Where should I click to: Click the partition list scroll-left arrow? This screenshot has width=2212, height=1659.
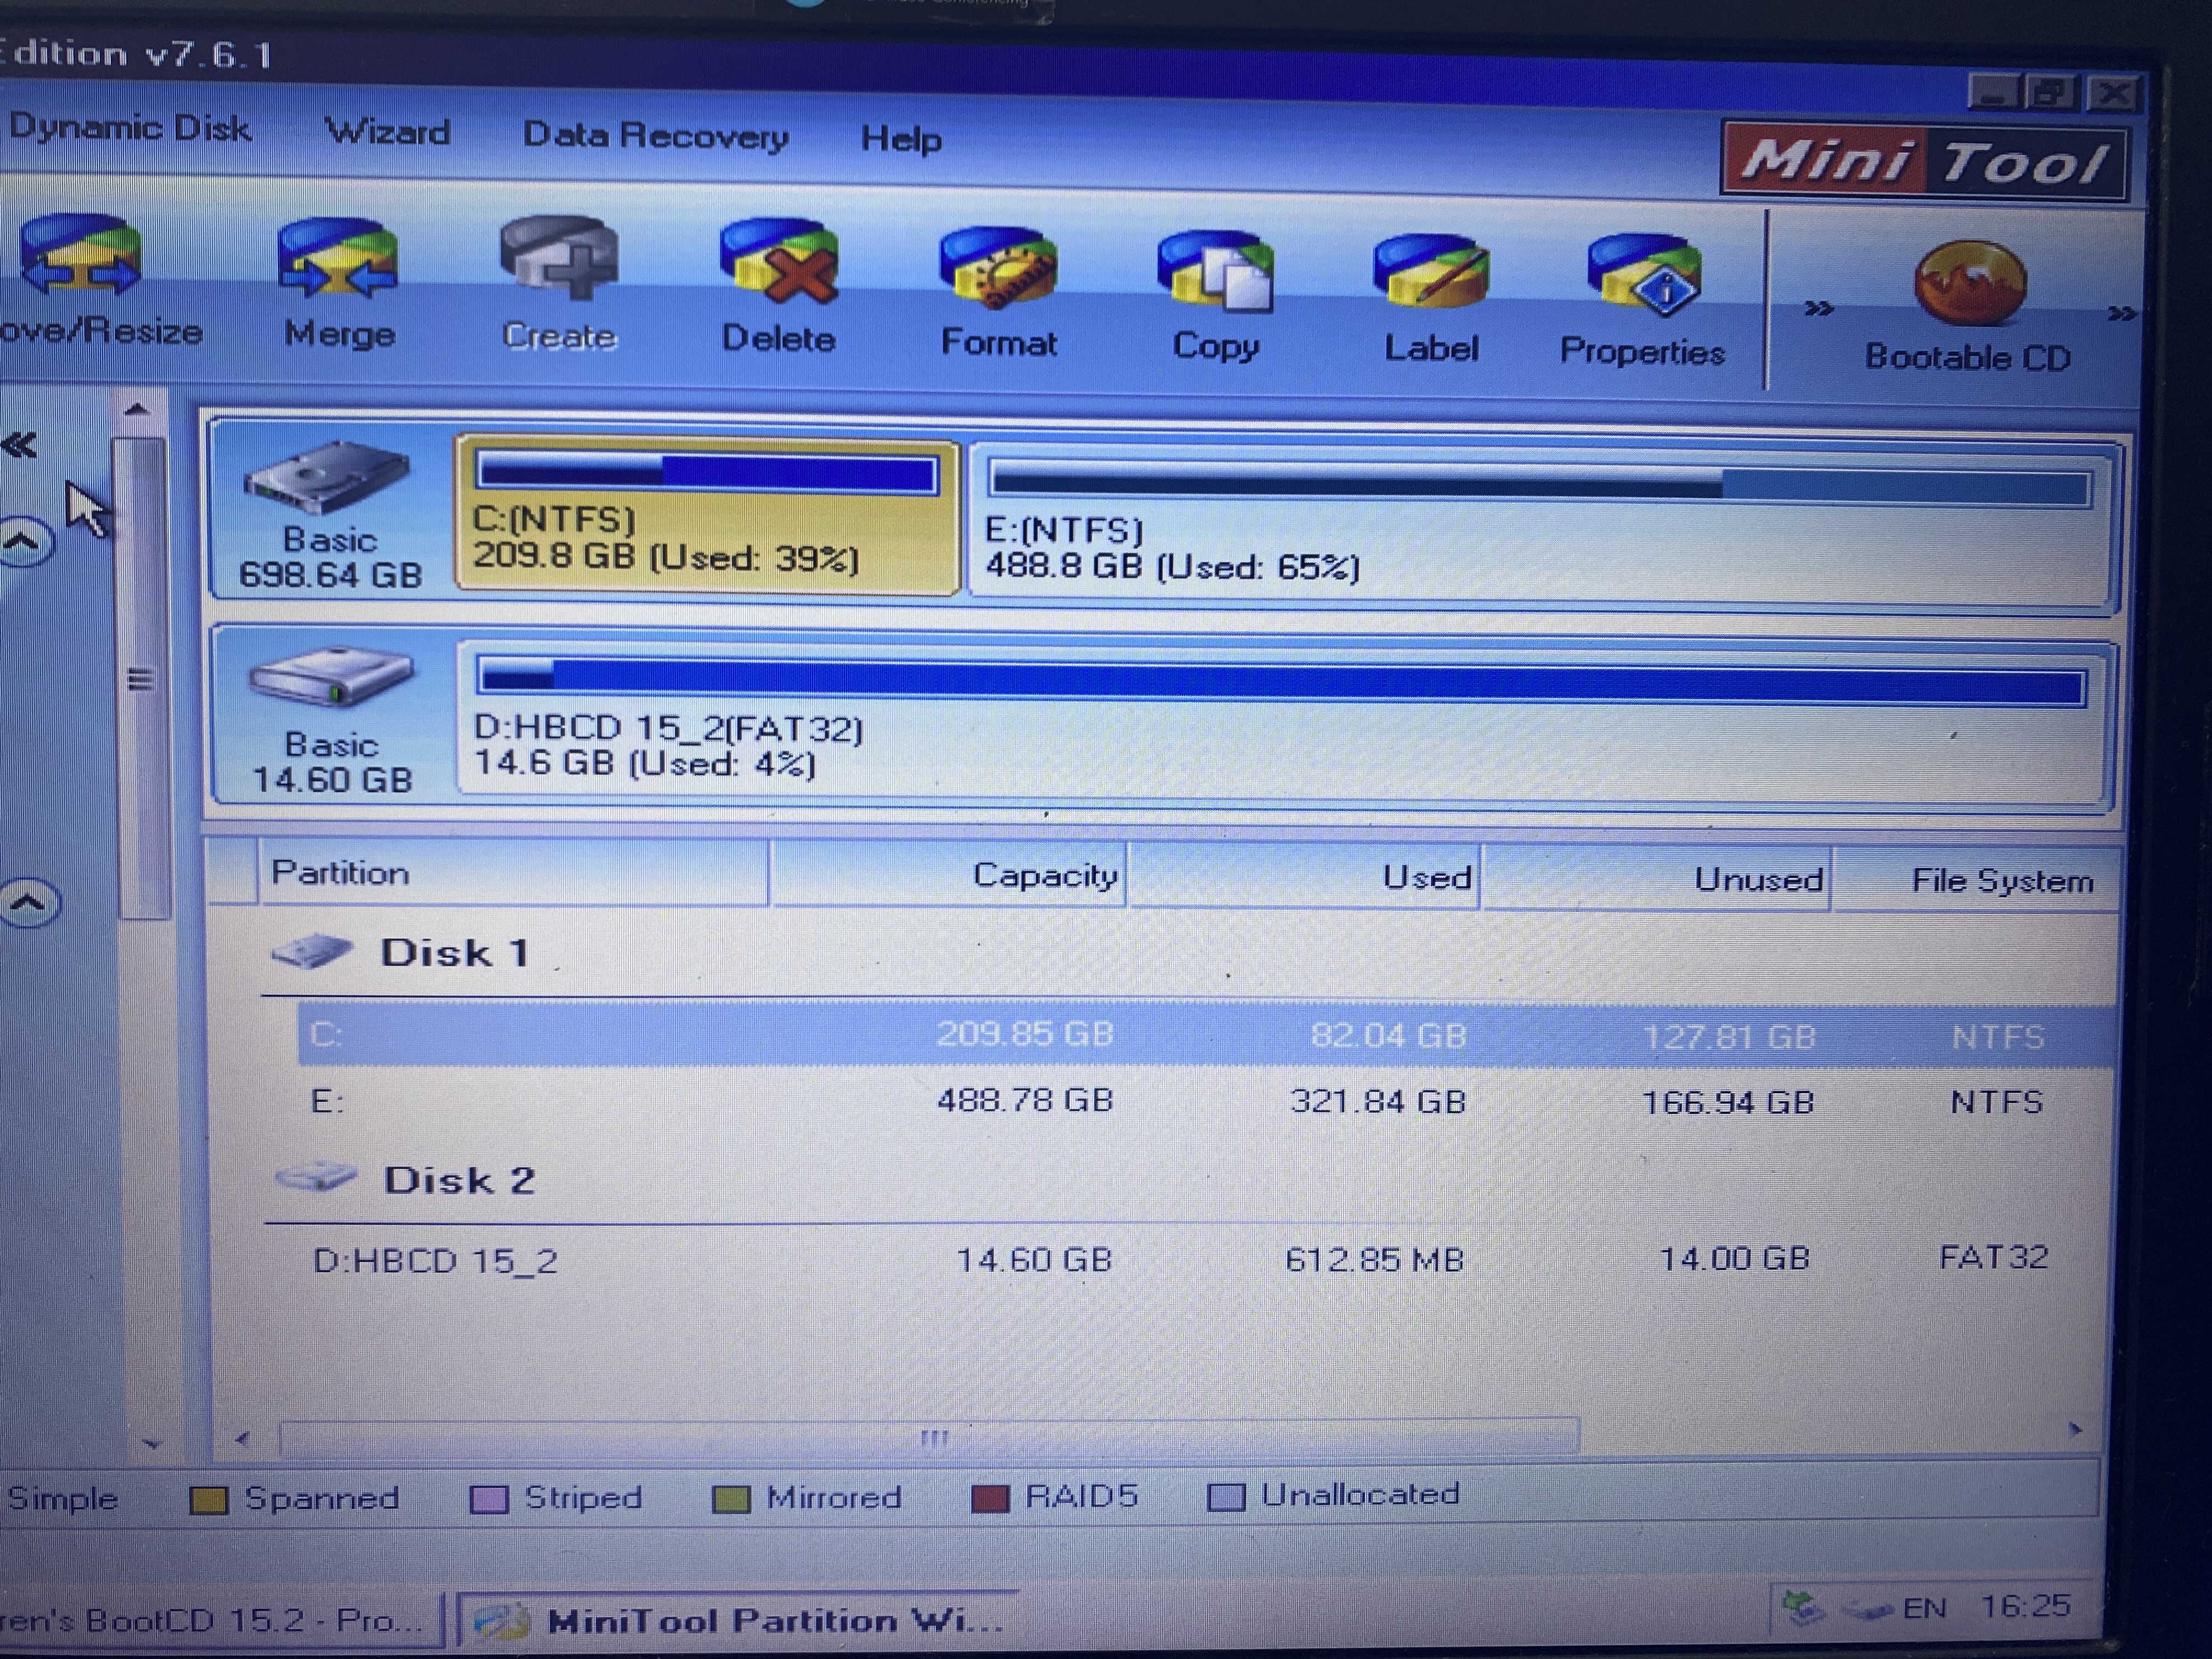242,1439
